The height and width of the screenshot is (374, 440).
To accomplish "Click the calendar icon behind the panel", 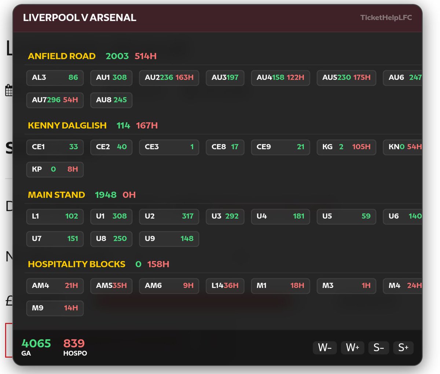I will [x=9, y=90].
